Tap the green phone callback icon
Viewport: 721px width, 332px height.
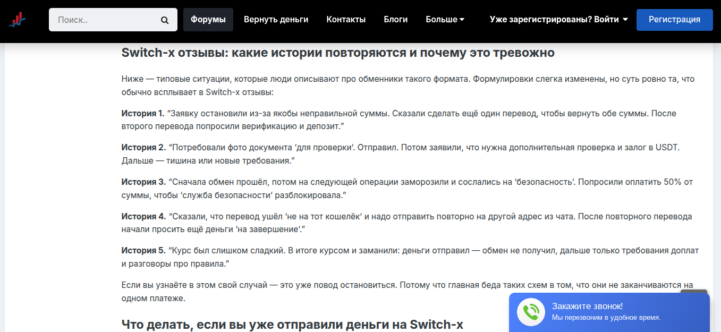pyautogui.click(x=530, y=312)
